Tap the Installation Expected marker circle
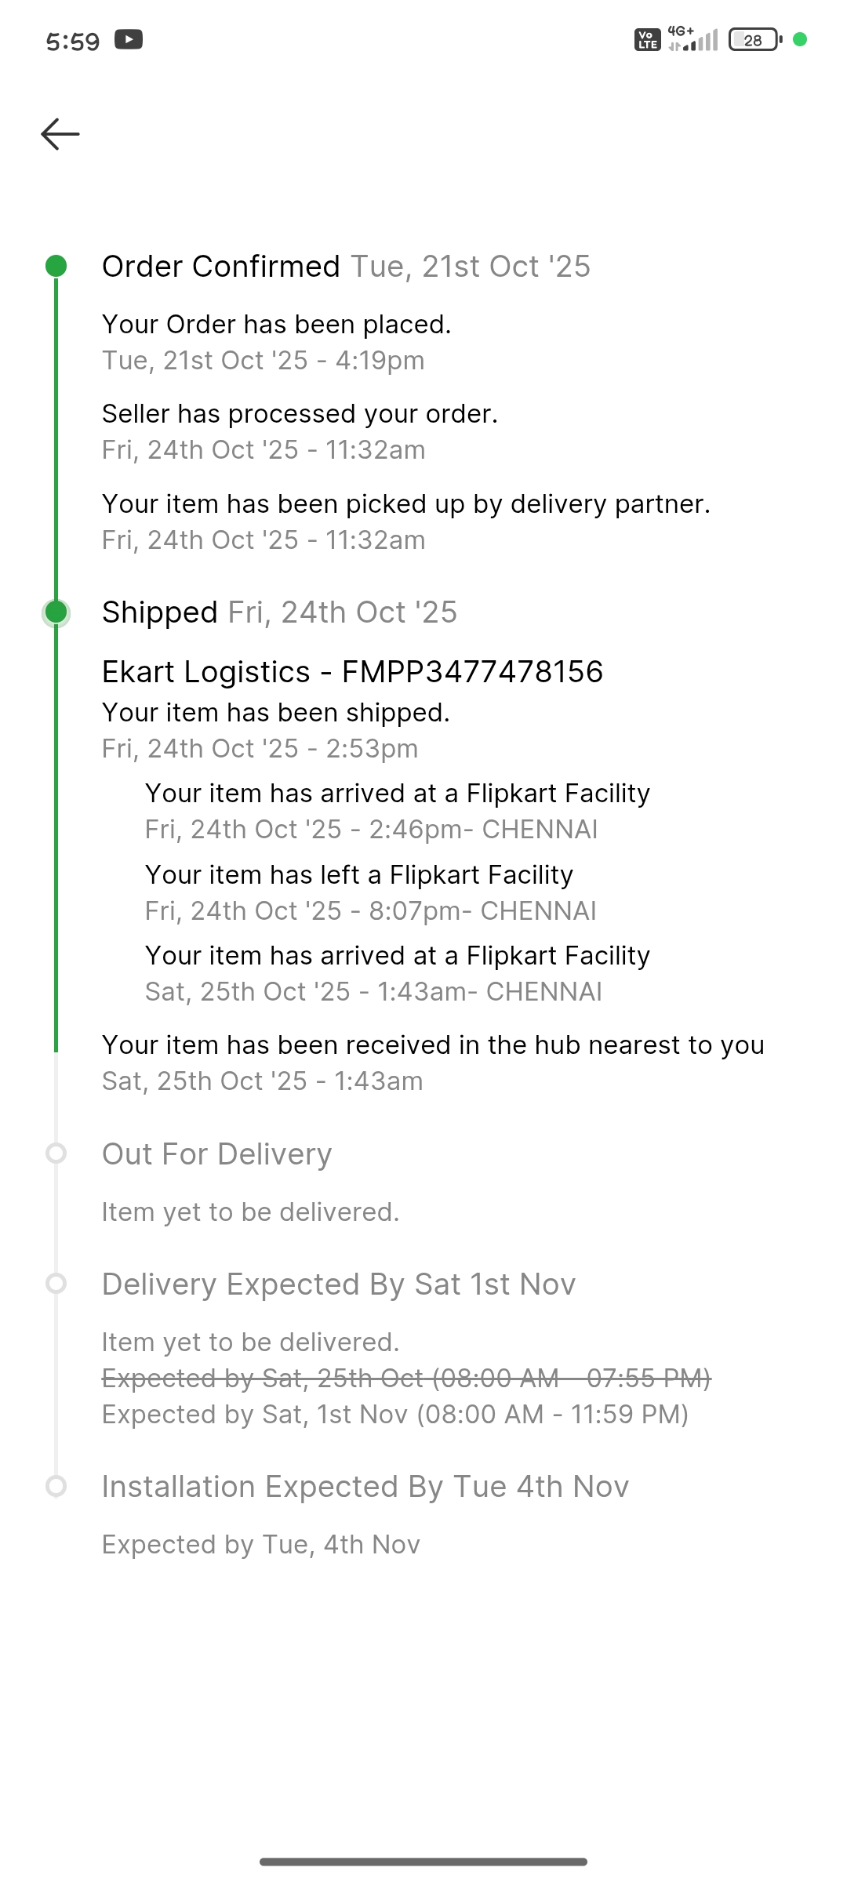 click(x=56, y=1486)
